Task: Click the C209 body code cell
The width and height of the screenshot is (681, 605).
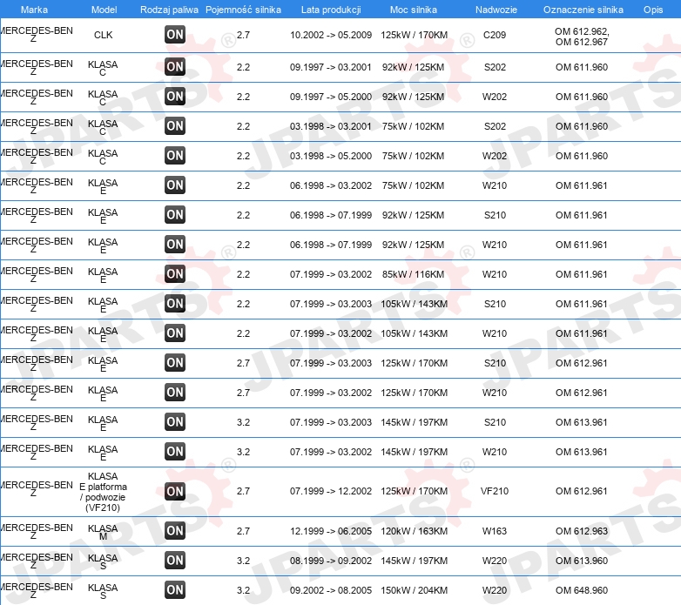Action: point(495,35)
